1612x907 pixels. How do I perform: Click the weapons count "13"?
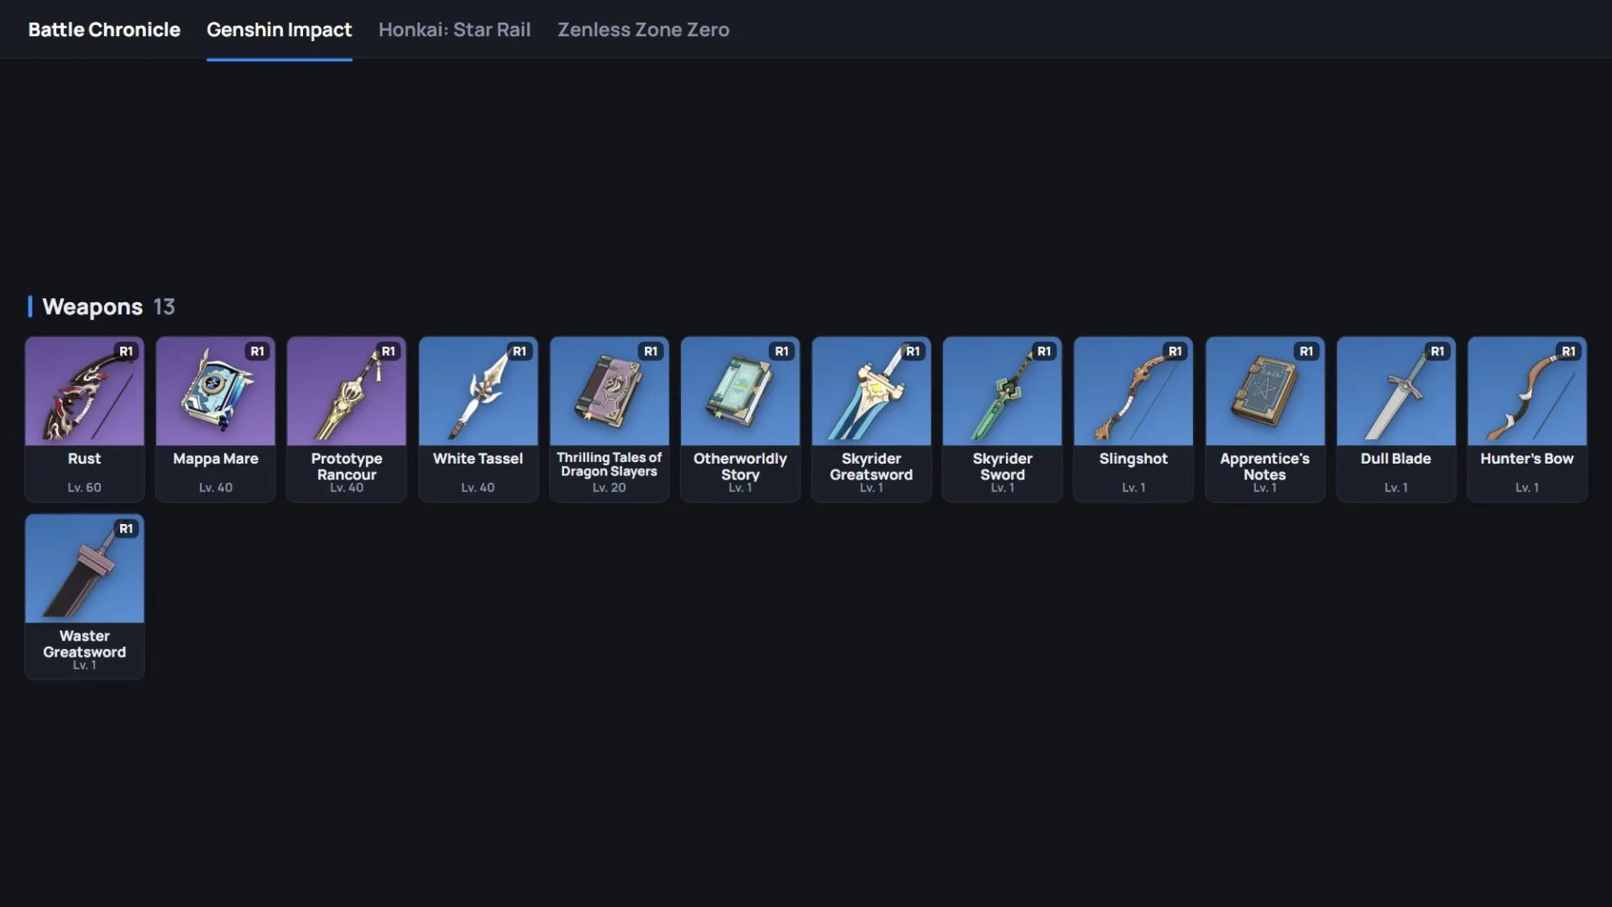164,307
